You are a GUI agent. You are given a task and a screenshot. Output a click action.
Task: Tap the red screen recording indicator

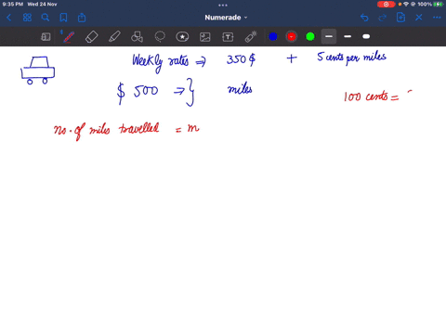[x=386, y=5]
